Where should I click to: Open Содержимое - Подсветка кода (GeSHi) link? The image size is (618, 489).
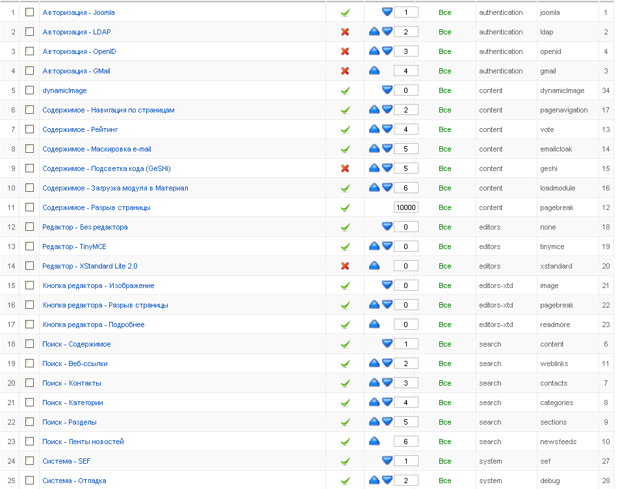107,168
